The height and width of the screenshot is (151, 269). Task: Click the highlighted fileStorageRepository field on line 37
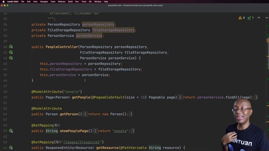coord(113,30)
